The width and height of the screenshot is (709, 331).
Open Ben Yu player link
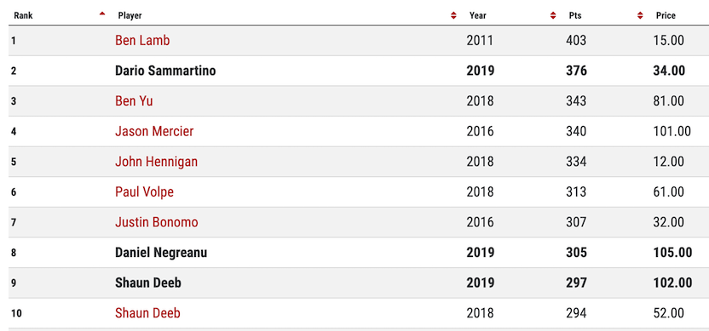[x=134, y=100]
